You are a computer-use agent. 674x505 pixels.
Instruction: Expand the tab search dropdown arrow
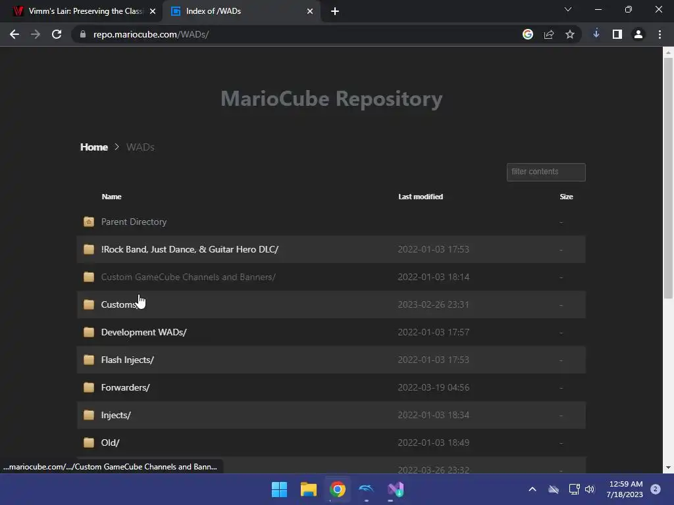(x=568, y=9)
